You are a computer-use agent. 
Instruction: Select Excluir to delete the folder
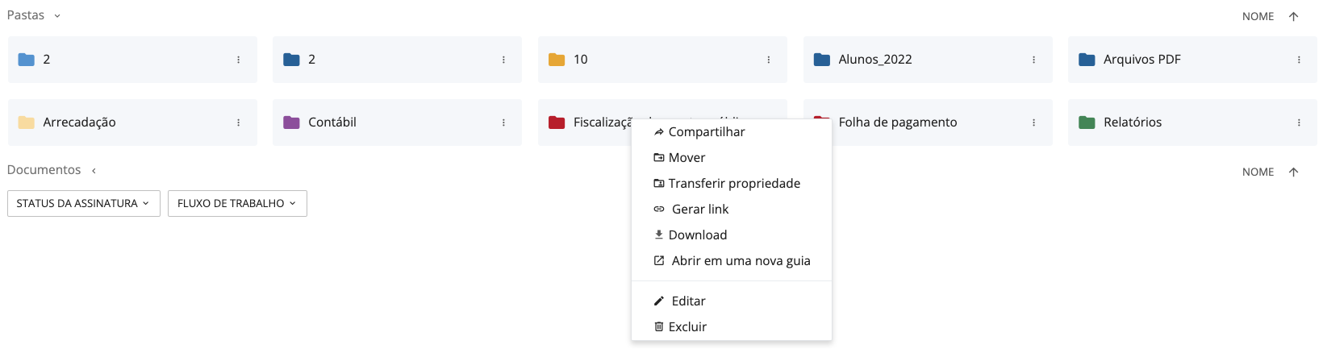click(687, 327)
